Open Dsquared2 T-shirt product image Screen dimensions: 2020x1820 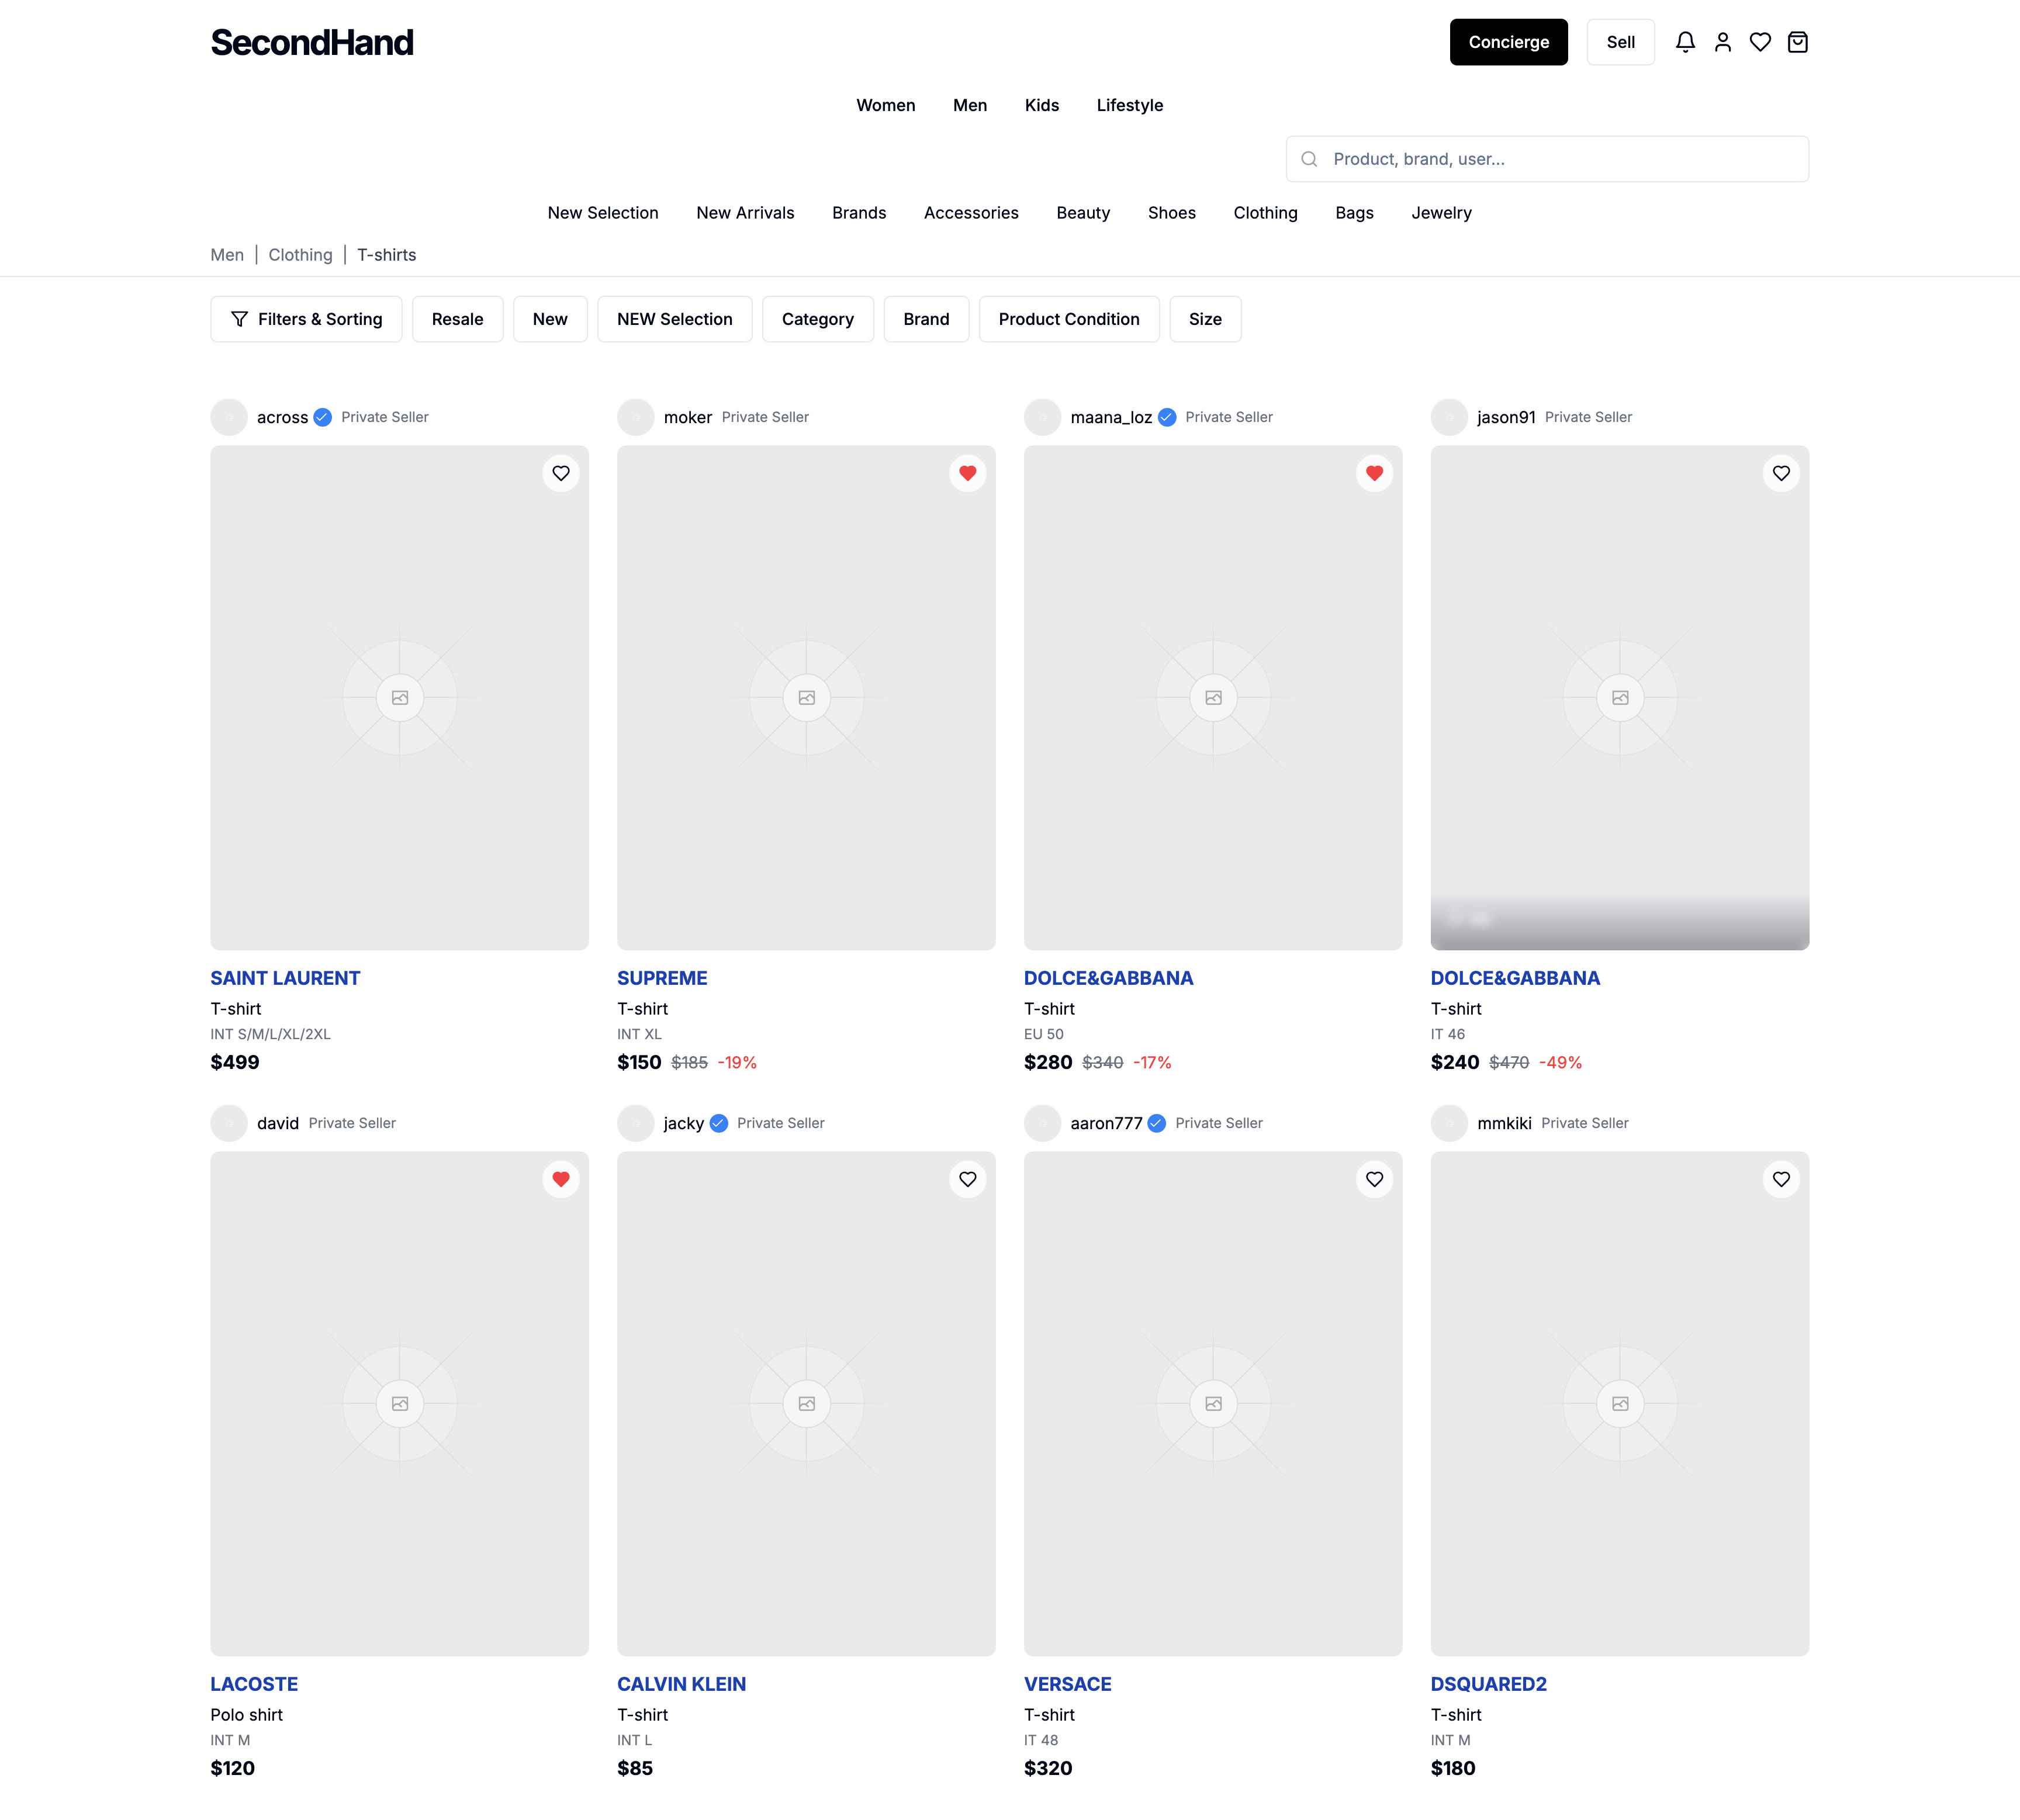pos(1619,1403)
